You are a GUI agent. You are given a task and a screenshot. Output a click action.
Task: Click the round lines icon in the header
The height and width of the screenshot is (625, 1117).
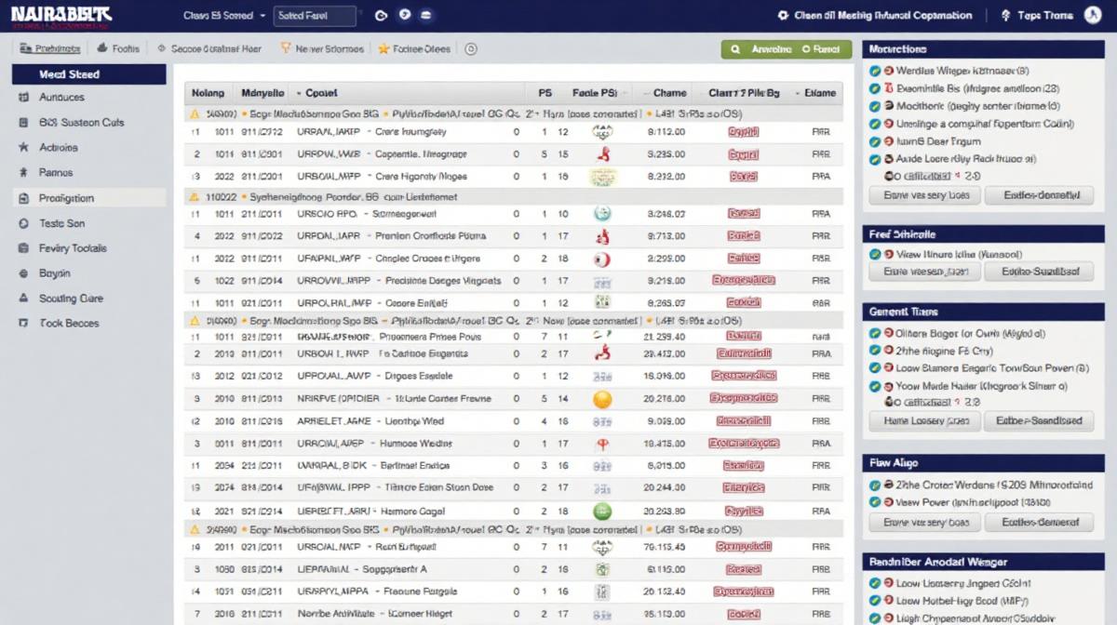[x=426, y=16]
